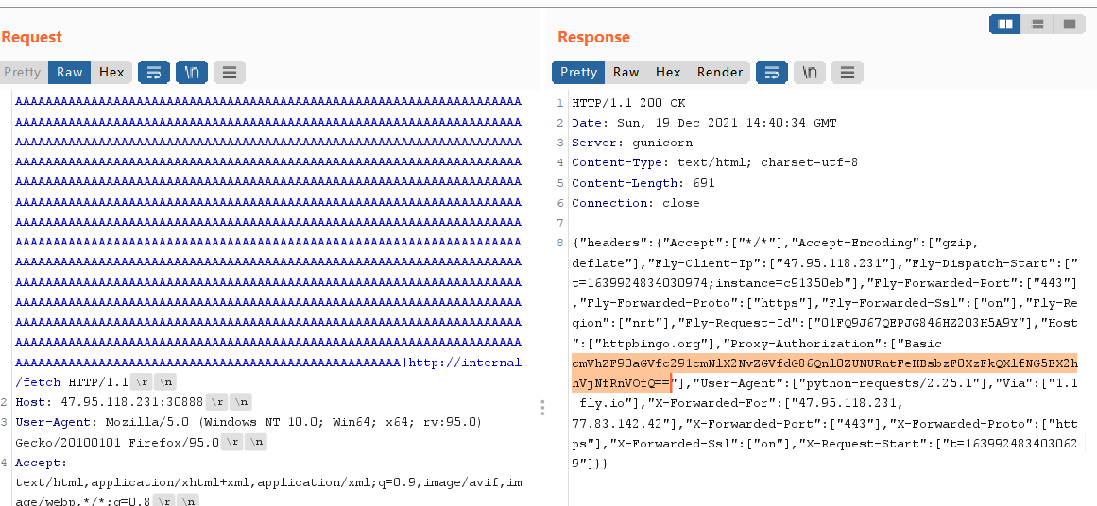Viewport: 1097px width, 506px height.
Task: Select the Pretty tab in the Request panel
Action: point(23,72)
